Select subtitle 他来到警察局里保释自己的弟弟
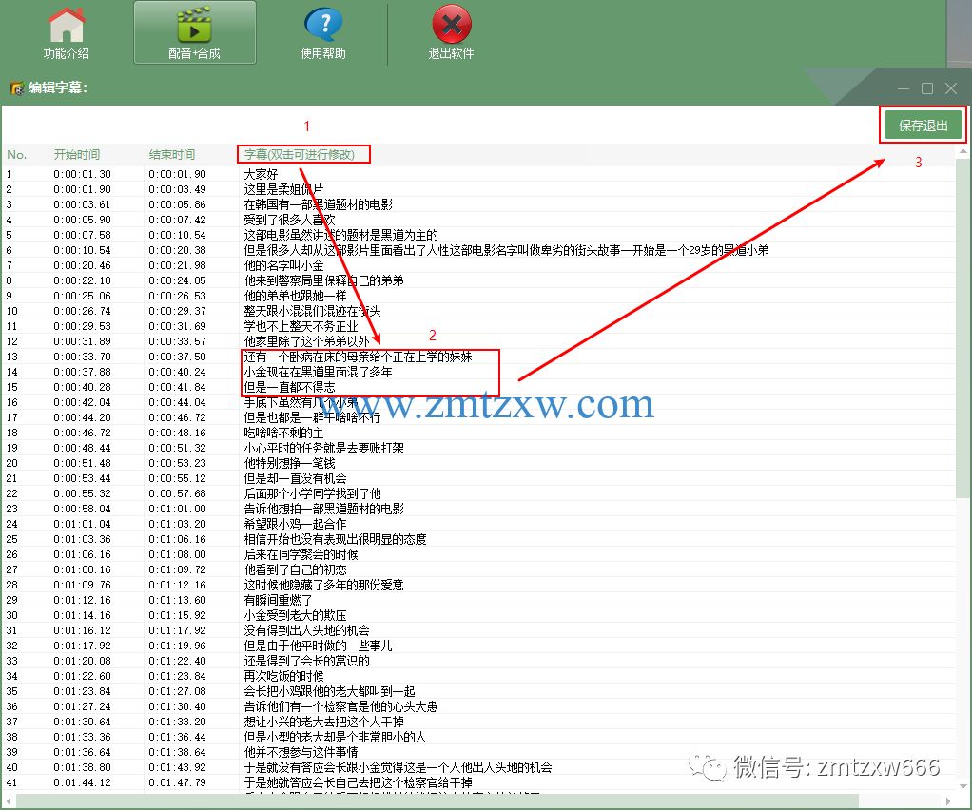The image size is (972, 810). click(x=323, y=280)
